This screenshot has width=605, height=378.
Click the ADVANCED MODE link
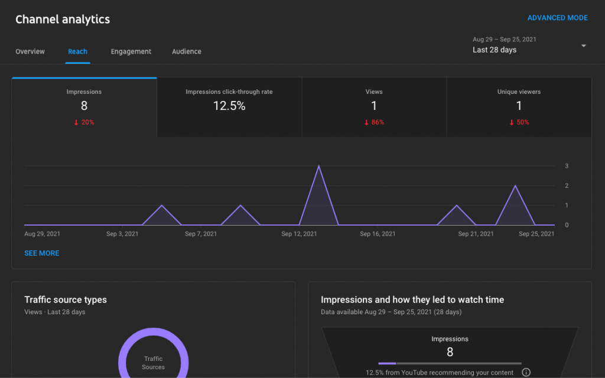(557, 18)
